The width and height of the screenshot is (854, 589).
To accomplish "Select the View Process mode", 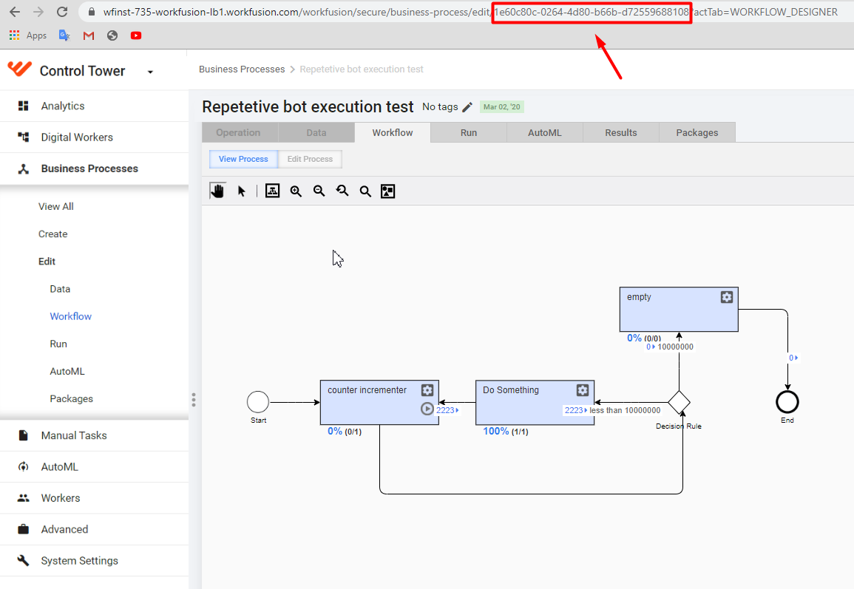I will click(x=243, y=159).
